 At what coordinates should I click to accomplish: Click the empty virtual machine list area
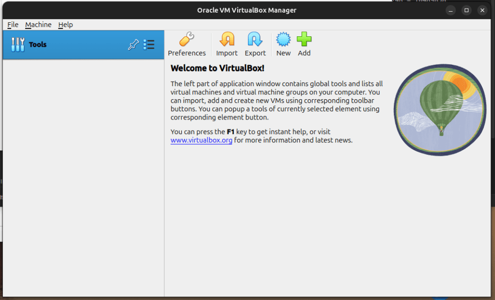pyautogui.click(x=83, y=174)
